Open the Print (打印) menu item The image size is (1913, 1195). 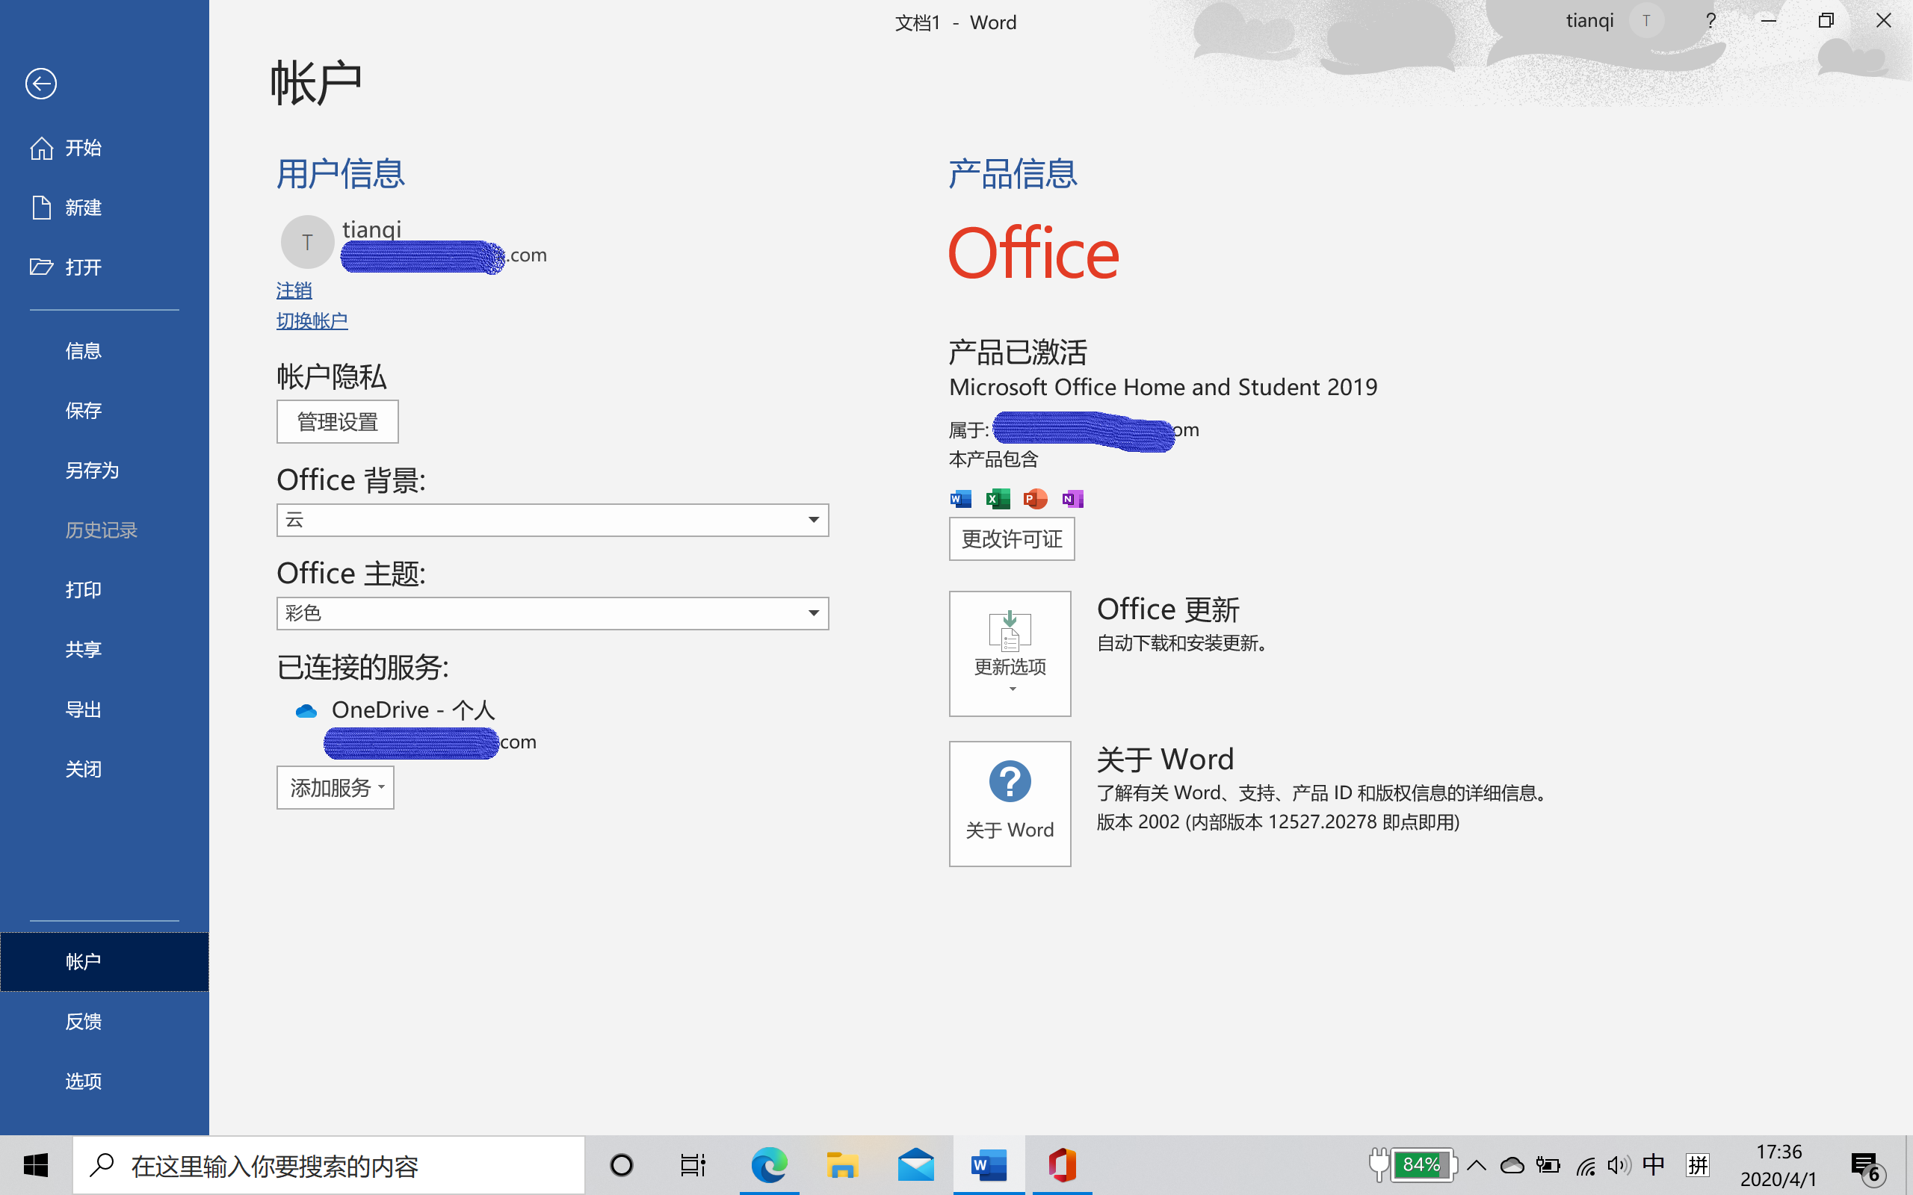pos(83,589)
